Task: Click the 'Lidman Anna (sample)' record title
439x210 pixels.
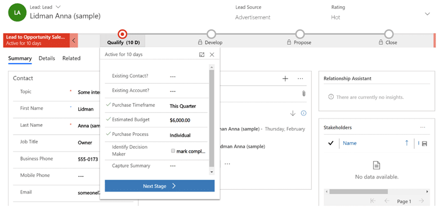Action: pos(65,16)
